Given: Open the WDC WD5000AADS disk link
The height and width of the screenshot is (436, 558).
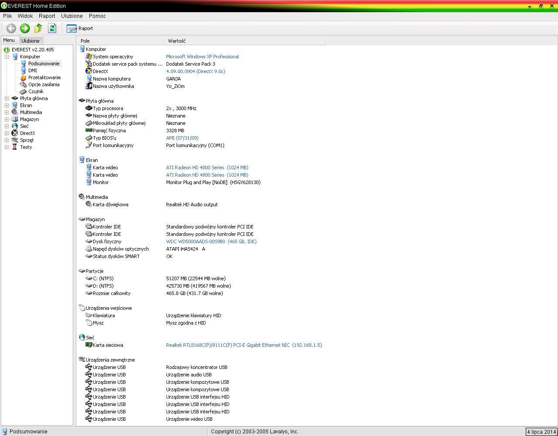Looking at the screenshot, I should (211, 241).
